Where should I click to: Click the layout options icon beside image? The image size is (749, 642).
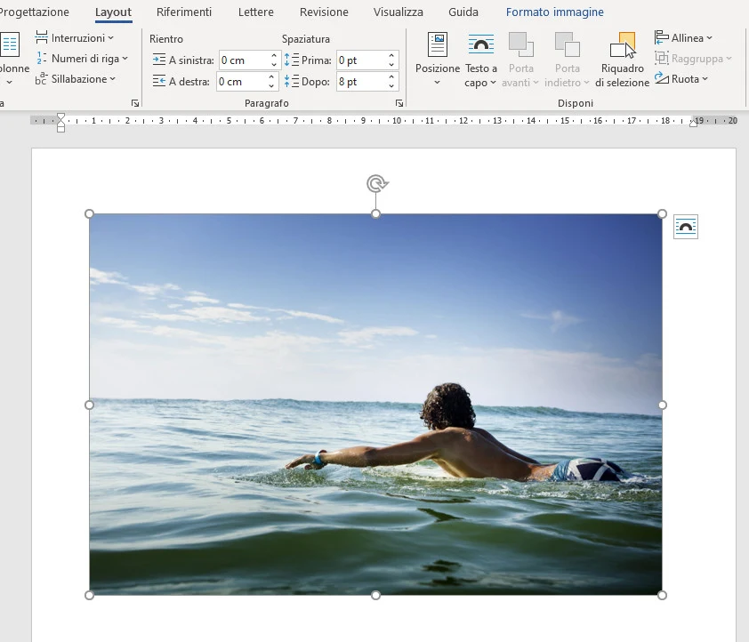click(686, 228)
